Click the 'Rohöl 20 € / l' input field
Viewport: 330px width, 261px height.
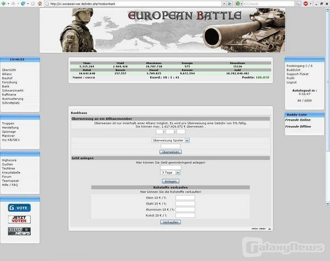coord(185,215)
